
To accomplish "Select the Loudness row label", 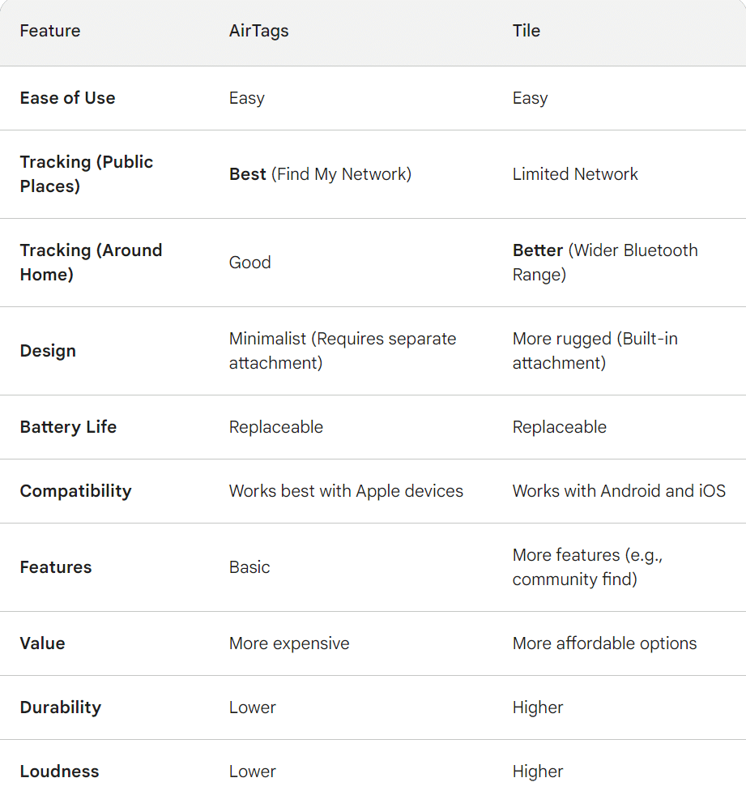I will click(x=60, y=771).
